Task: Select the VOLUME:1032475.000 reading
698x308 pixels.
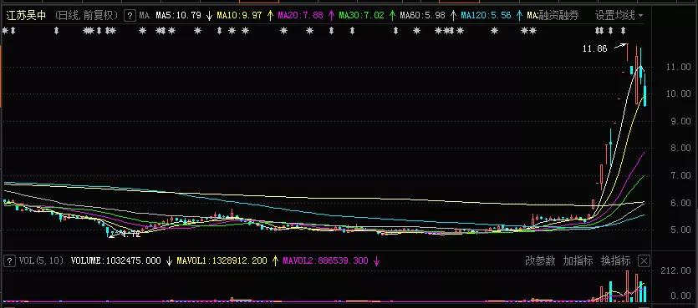Action: (x=115, y=261)
